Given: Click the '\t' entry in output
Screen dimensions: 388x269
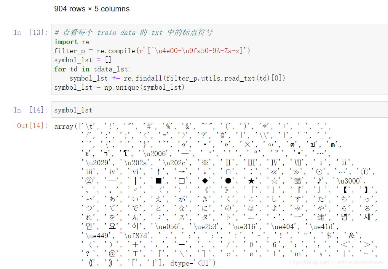Looking at the screenshot, I should pos(89,127).
